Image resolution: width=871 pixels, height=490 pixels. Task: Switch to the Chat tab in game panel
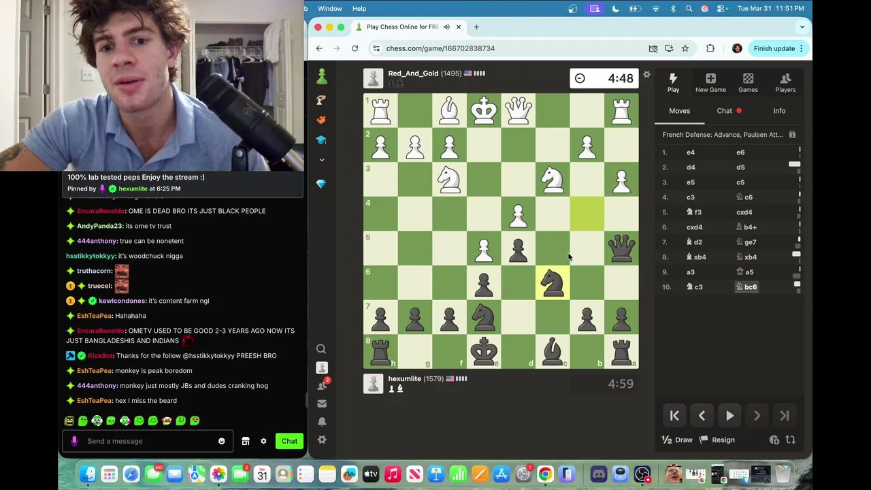tap(725, 111)
